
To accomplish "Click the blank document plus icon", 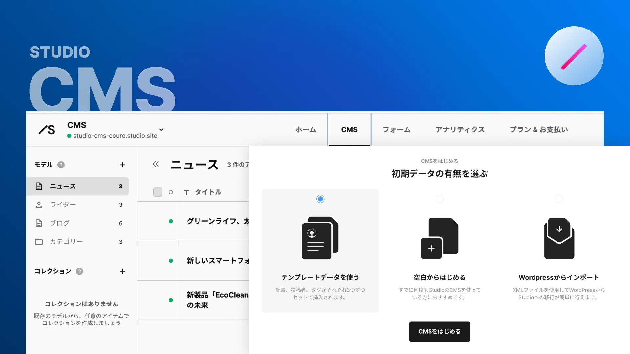I will pyautogui.click(x=440, y=238).
